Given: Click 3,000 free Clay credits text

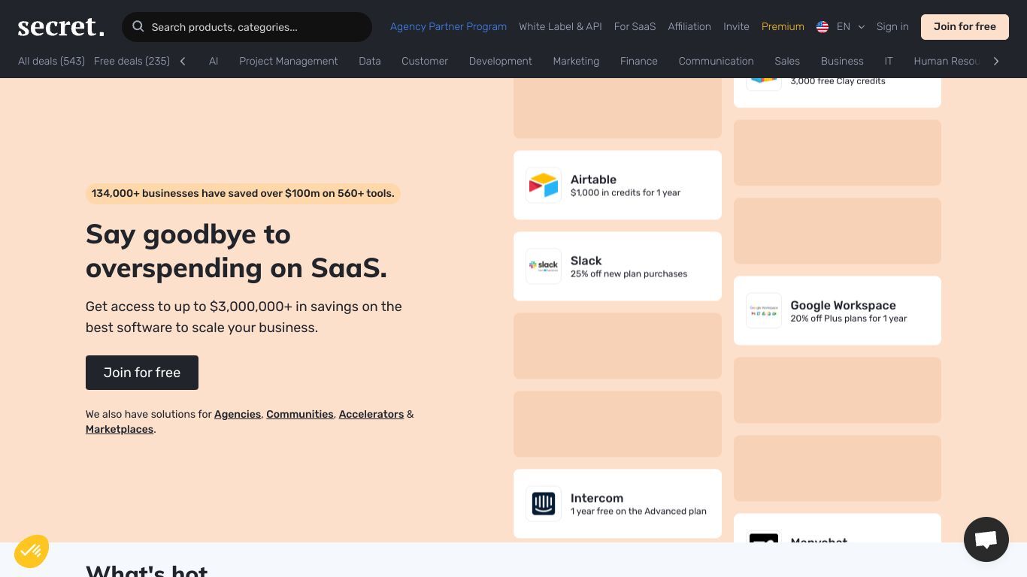Looking at the screenshot, I should [838, 81].
